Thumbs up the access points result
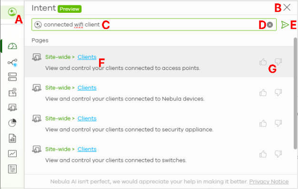The image size is (298, 189). tap(263, 62)
